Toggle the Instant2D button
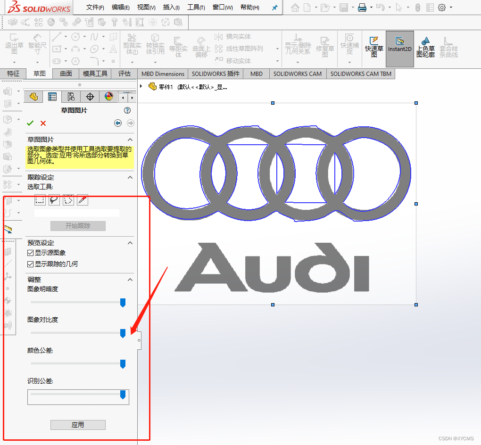 coord(400,49)
